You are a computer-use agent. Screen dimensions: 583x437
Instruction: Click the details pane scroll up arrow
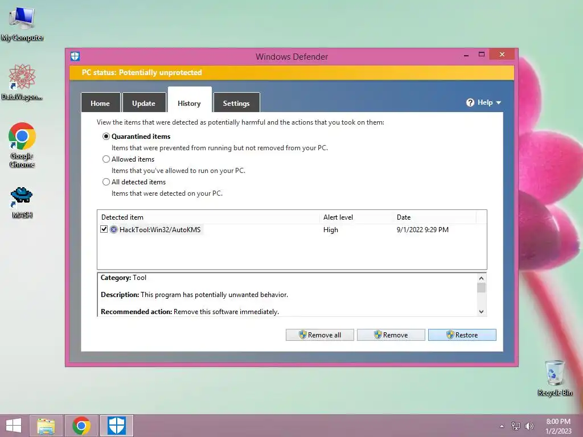(x=482, y=278)
